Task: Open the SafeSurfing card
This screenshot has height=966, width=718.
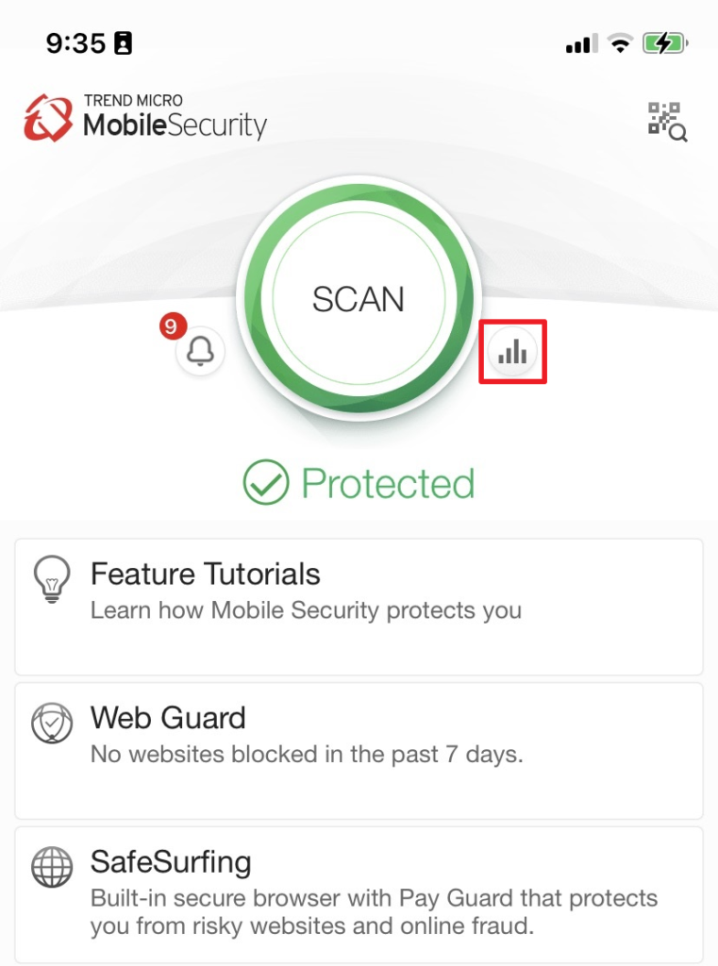Action: click(359, 895)
